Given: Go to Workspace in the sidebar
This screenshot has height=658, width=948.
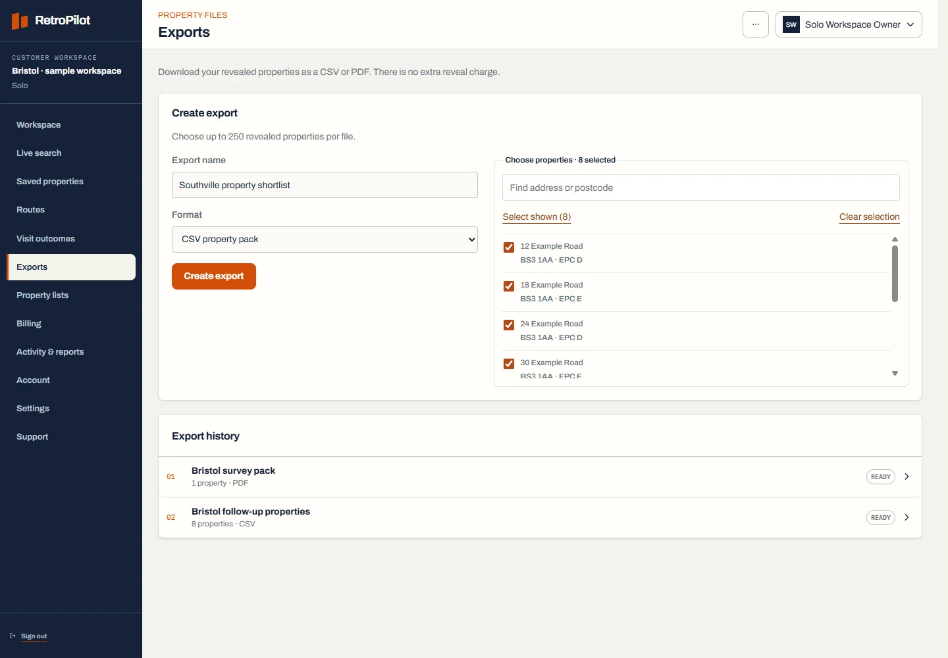Looking at the screenshot, I should click(x=71, y=125).
